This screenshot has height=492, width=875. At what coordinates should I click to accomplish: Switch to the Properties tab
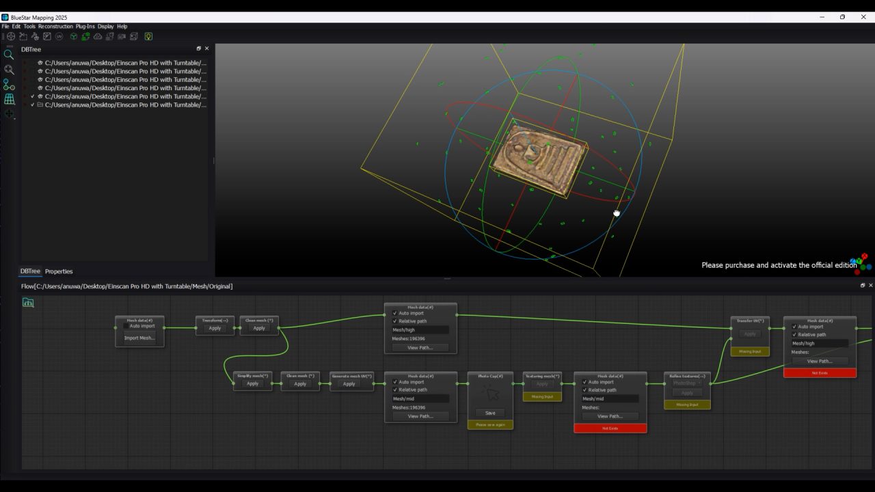point(59,271)
